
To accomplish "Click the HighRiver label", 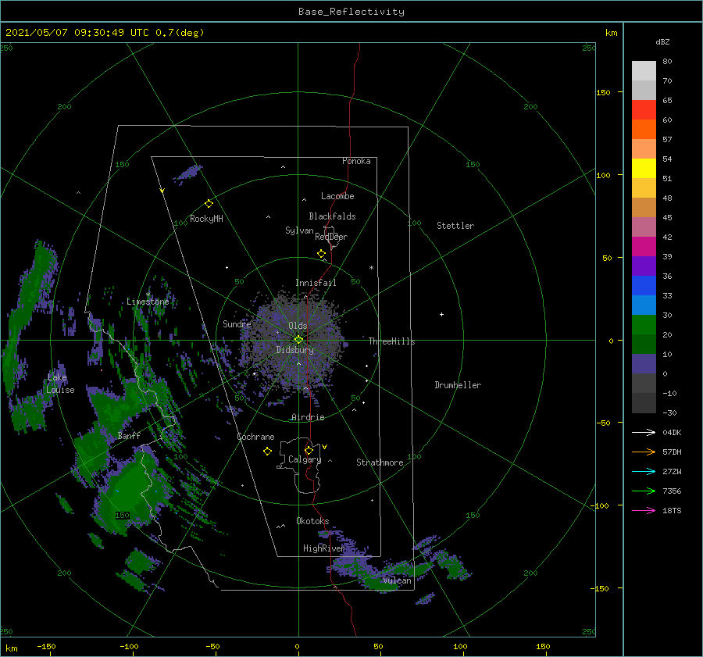I will point(323,548).
